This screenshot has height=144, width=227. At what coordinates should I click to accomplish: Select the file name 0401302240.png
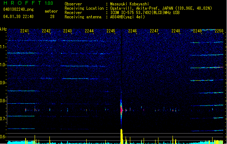click(x=18, y=9)
